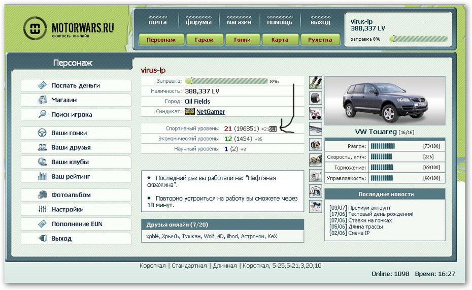Open форумы in the top menu
Viewport: 472px width, 290px height.
(x=198, y=22)
